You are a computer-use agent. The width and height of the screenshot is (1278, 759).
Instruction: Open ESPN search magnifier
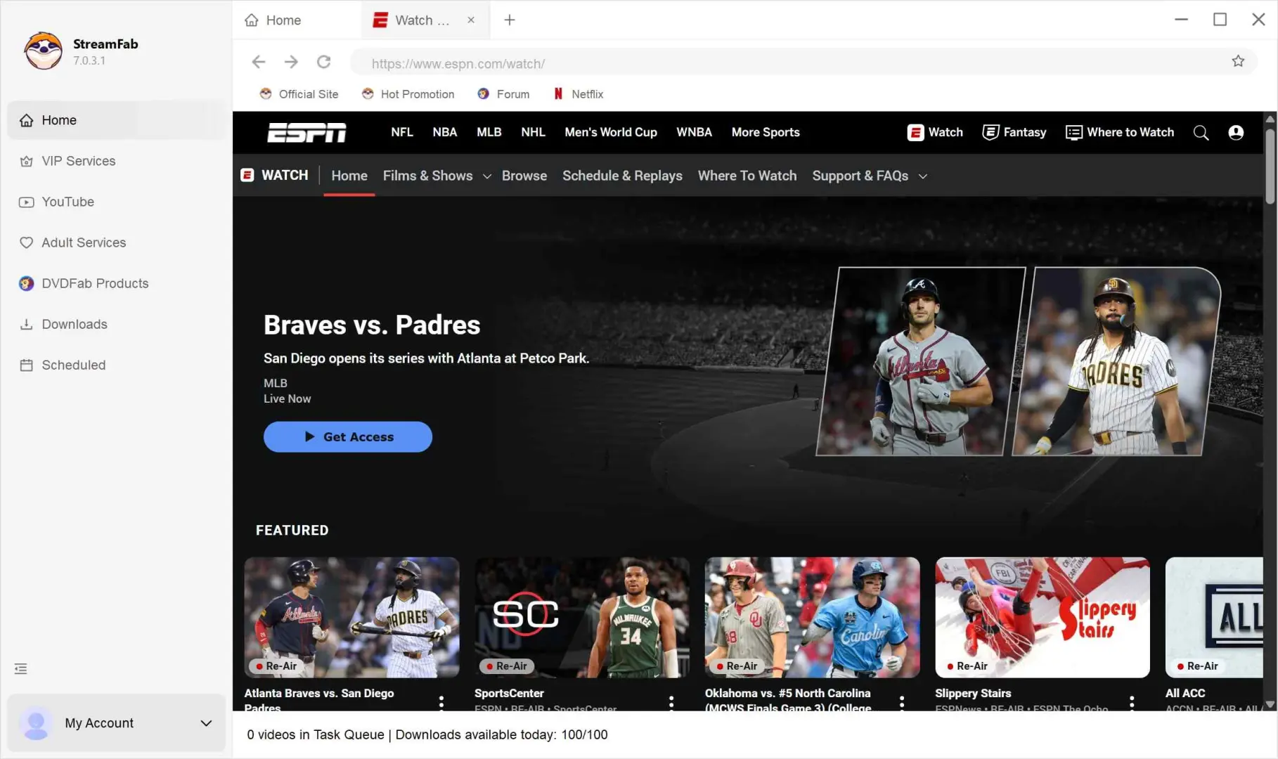[x=1201, y=133]
